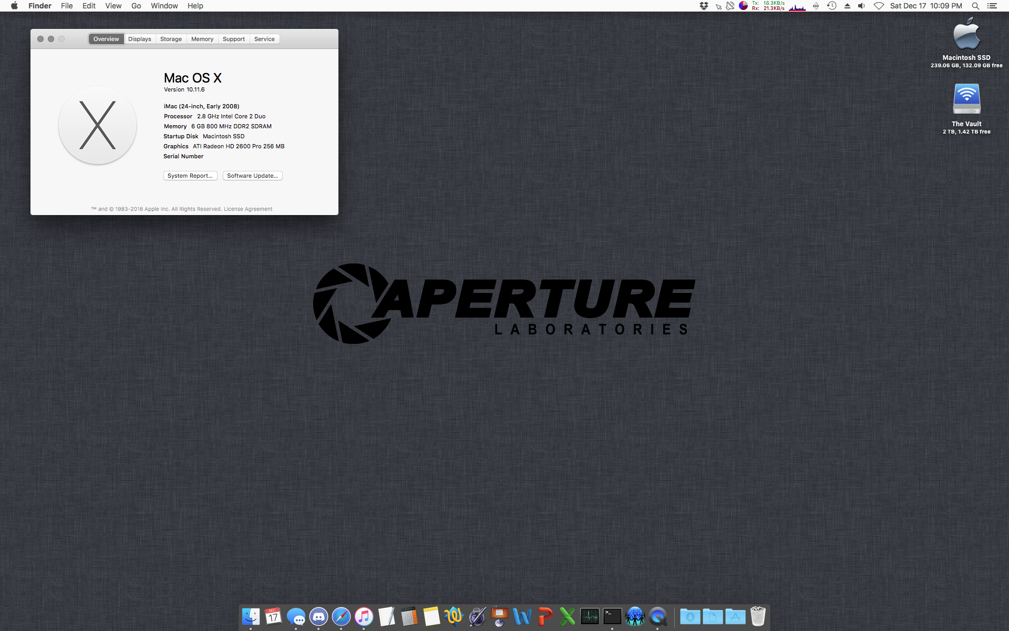1009x631 pixels.
Task: Open the View menu
Action: [x=113, y=6]
